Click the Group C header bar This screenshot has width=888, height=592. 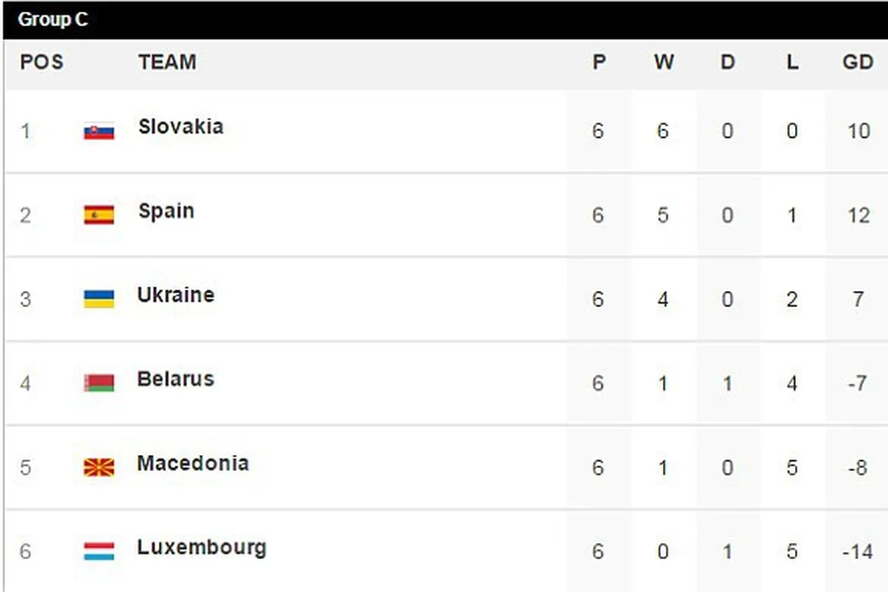[444, 19]
